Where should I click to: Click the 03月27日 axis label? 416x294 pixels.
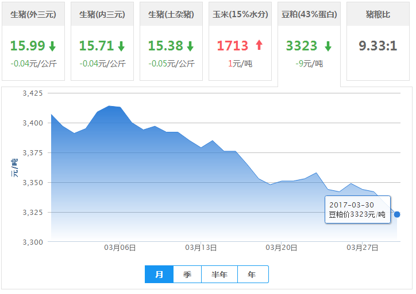pos(363,248)
